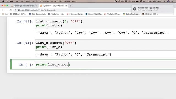Screen dimensions: 176x99
Task: Open the Dash Documentation bookmark
Action: pos(37,14)
